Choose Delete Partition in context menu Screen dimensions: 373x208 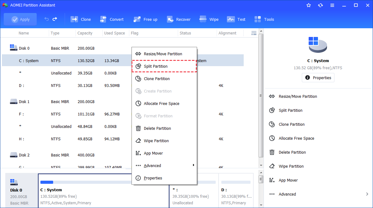click(x=164, y=128)
